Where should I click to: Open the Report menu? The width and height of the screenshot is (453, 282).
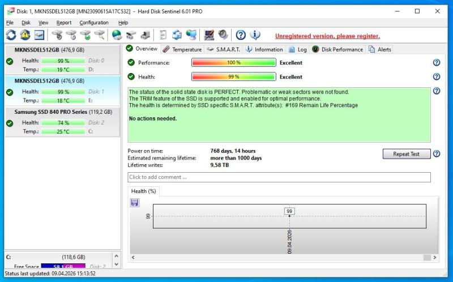(x=64, y=23)
